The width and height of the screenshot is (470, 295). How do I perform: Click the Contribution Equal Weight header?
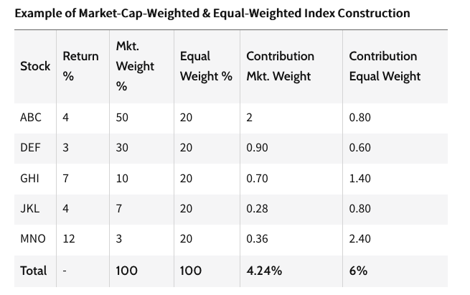(x=384, y=66)
